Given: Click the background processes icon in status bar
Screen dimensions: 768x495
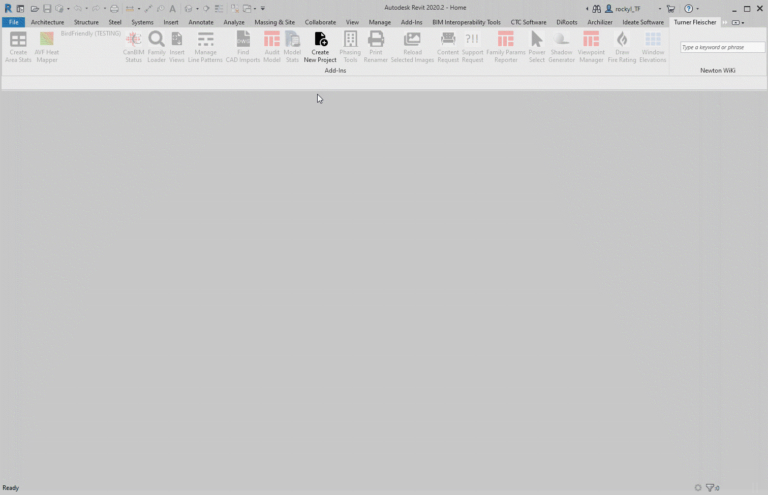Looking at the screenshot, I should pos(698,488).
